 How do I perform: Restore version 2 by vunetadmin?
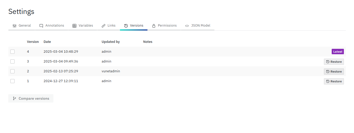tap(334, 72)
